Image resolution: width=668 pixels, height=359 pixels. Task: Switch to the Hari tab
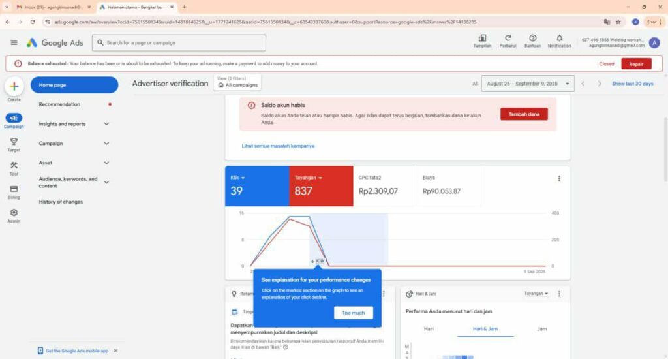(x=429, y=329)
